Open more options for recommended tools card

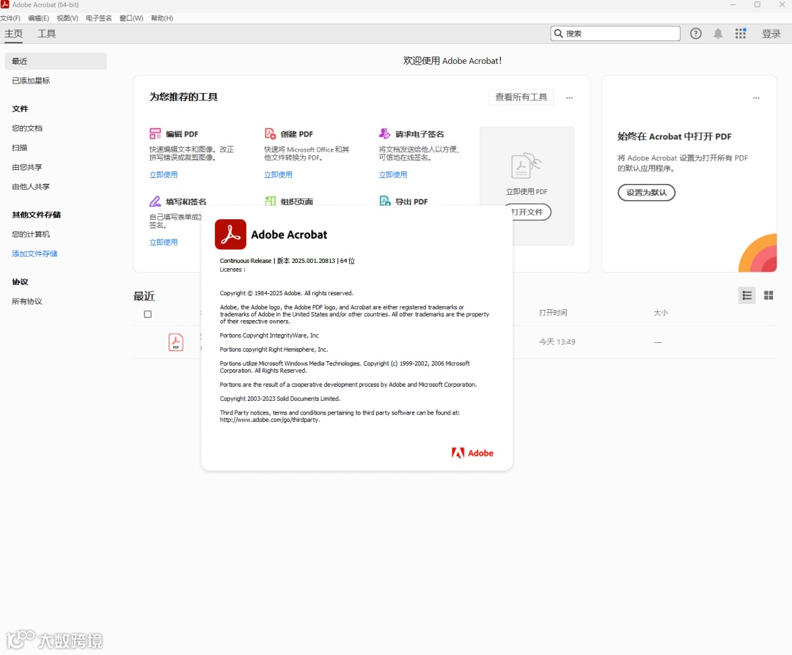pos(569,97)
